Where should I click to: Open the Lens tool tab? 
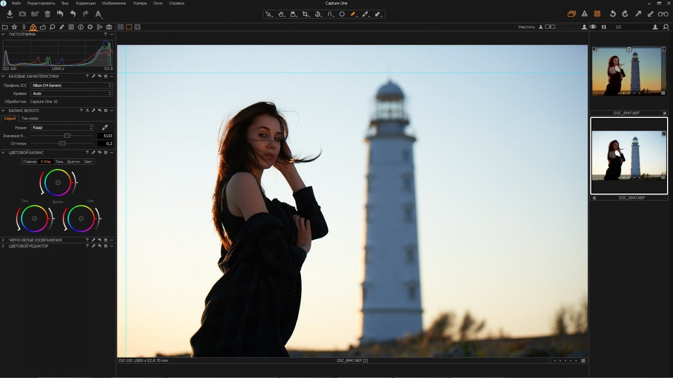click(24, 27)
